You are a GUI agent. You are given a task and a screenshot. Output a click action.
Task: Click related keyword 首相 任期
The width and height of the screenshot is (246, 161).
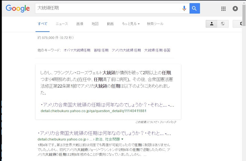point(101,50)
